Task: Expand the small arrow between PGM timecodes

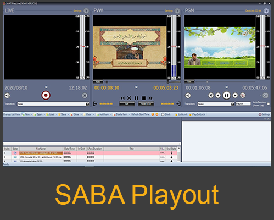Action: pyautogui.click(x=226, y=87)
